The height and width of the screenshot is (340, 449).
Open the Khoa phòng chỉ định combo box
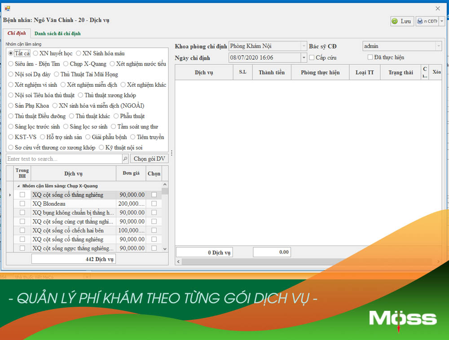click(x=303, y=46)
